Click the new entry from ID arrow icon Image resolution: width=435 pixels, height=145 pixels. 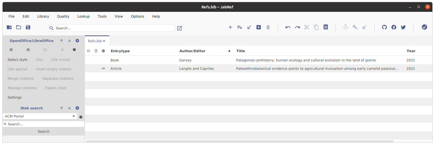(x=249, y=27)
